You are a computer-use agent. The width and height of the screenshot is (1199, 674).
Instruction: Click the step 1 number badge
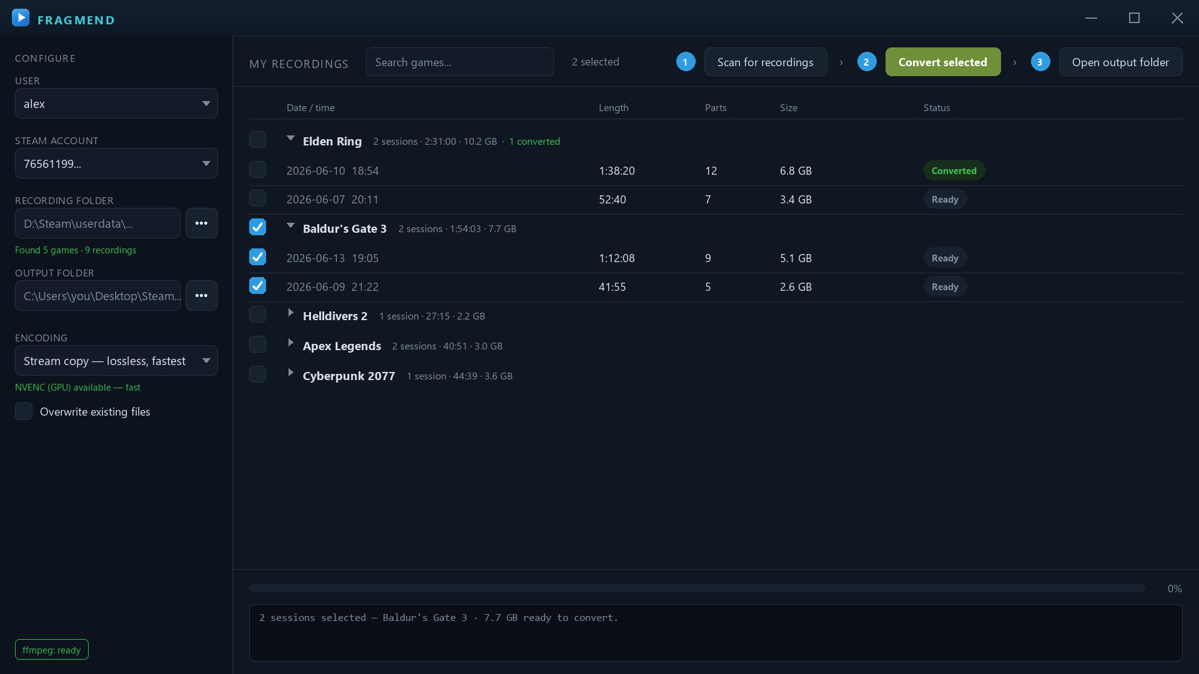pos(685,62)
